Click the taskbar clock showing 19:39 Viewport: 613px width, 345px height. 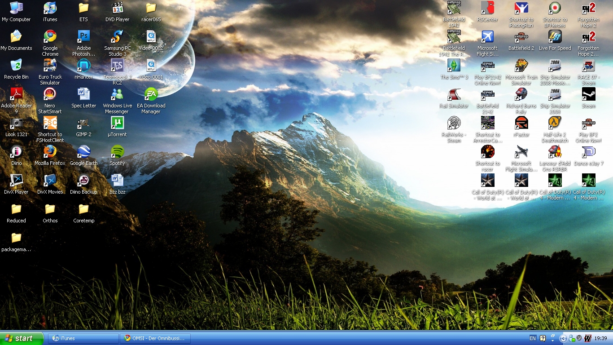point(600,338)
